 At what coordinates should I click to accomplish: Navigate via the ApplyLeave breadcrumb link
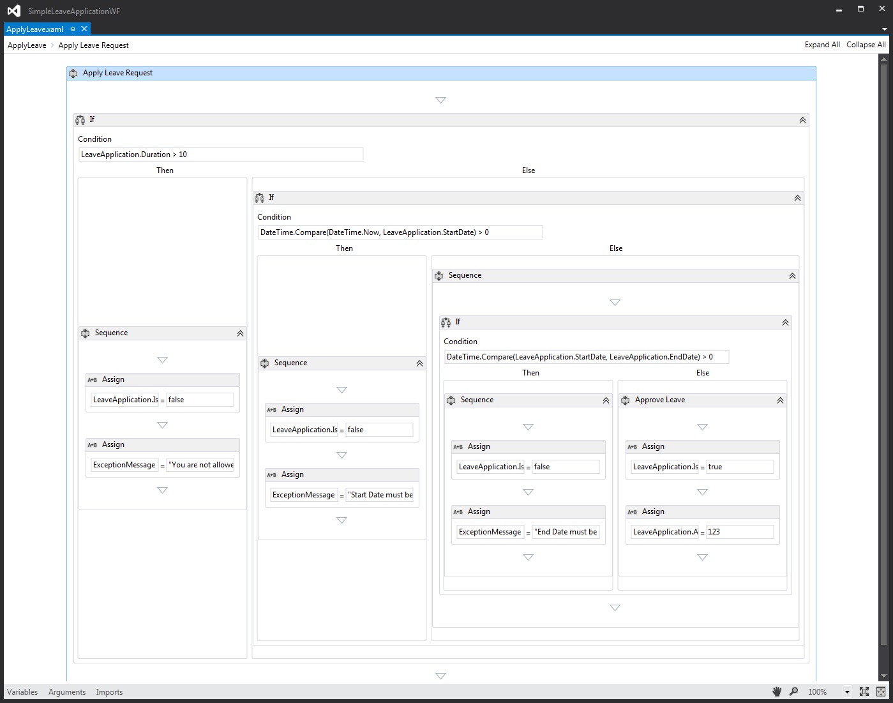pyautogui.click(x=26, y=45)
